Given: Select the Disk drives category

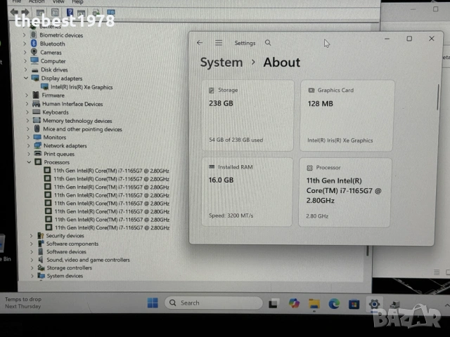Looking at the screenshot, I should click(54, 70).
